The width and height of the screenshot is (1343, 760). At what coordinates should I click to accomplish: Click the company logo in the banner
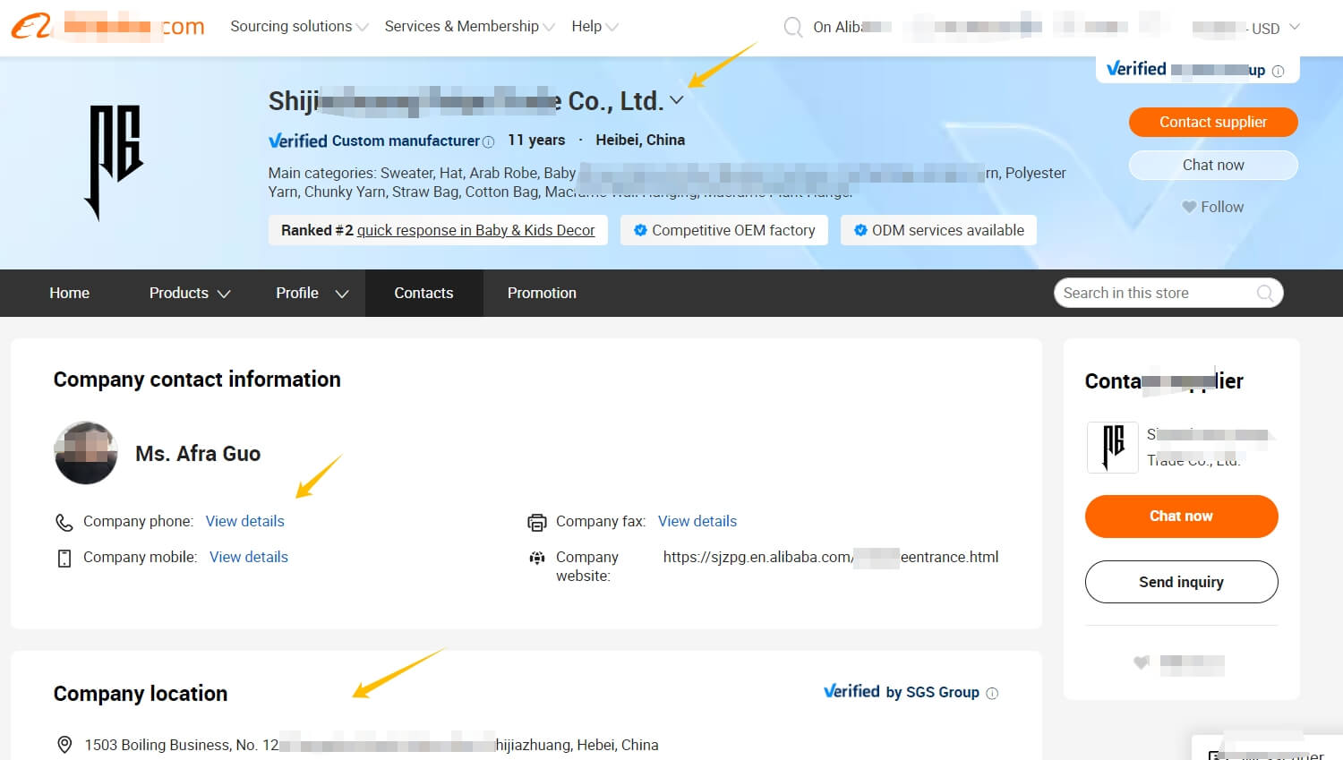click(115, 162)
